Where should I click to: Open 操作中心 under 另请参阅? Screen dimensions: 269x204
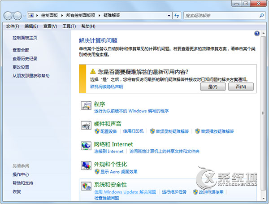pos(21,174)
